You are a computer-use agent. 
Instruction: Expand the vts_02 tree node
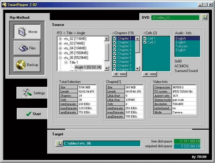[60, 39]
